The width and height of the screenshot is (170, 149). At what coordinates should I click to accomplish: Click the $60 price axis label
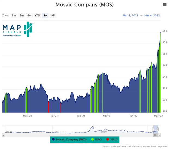pyautogui.click(x=165, y=31)
